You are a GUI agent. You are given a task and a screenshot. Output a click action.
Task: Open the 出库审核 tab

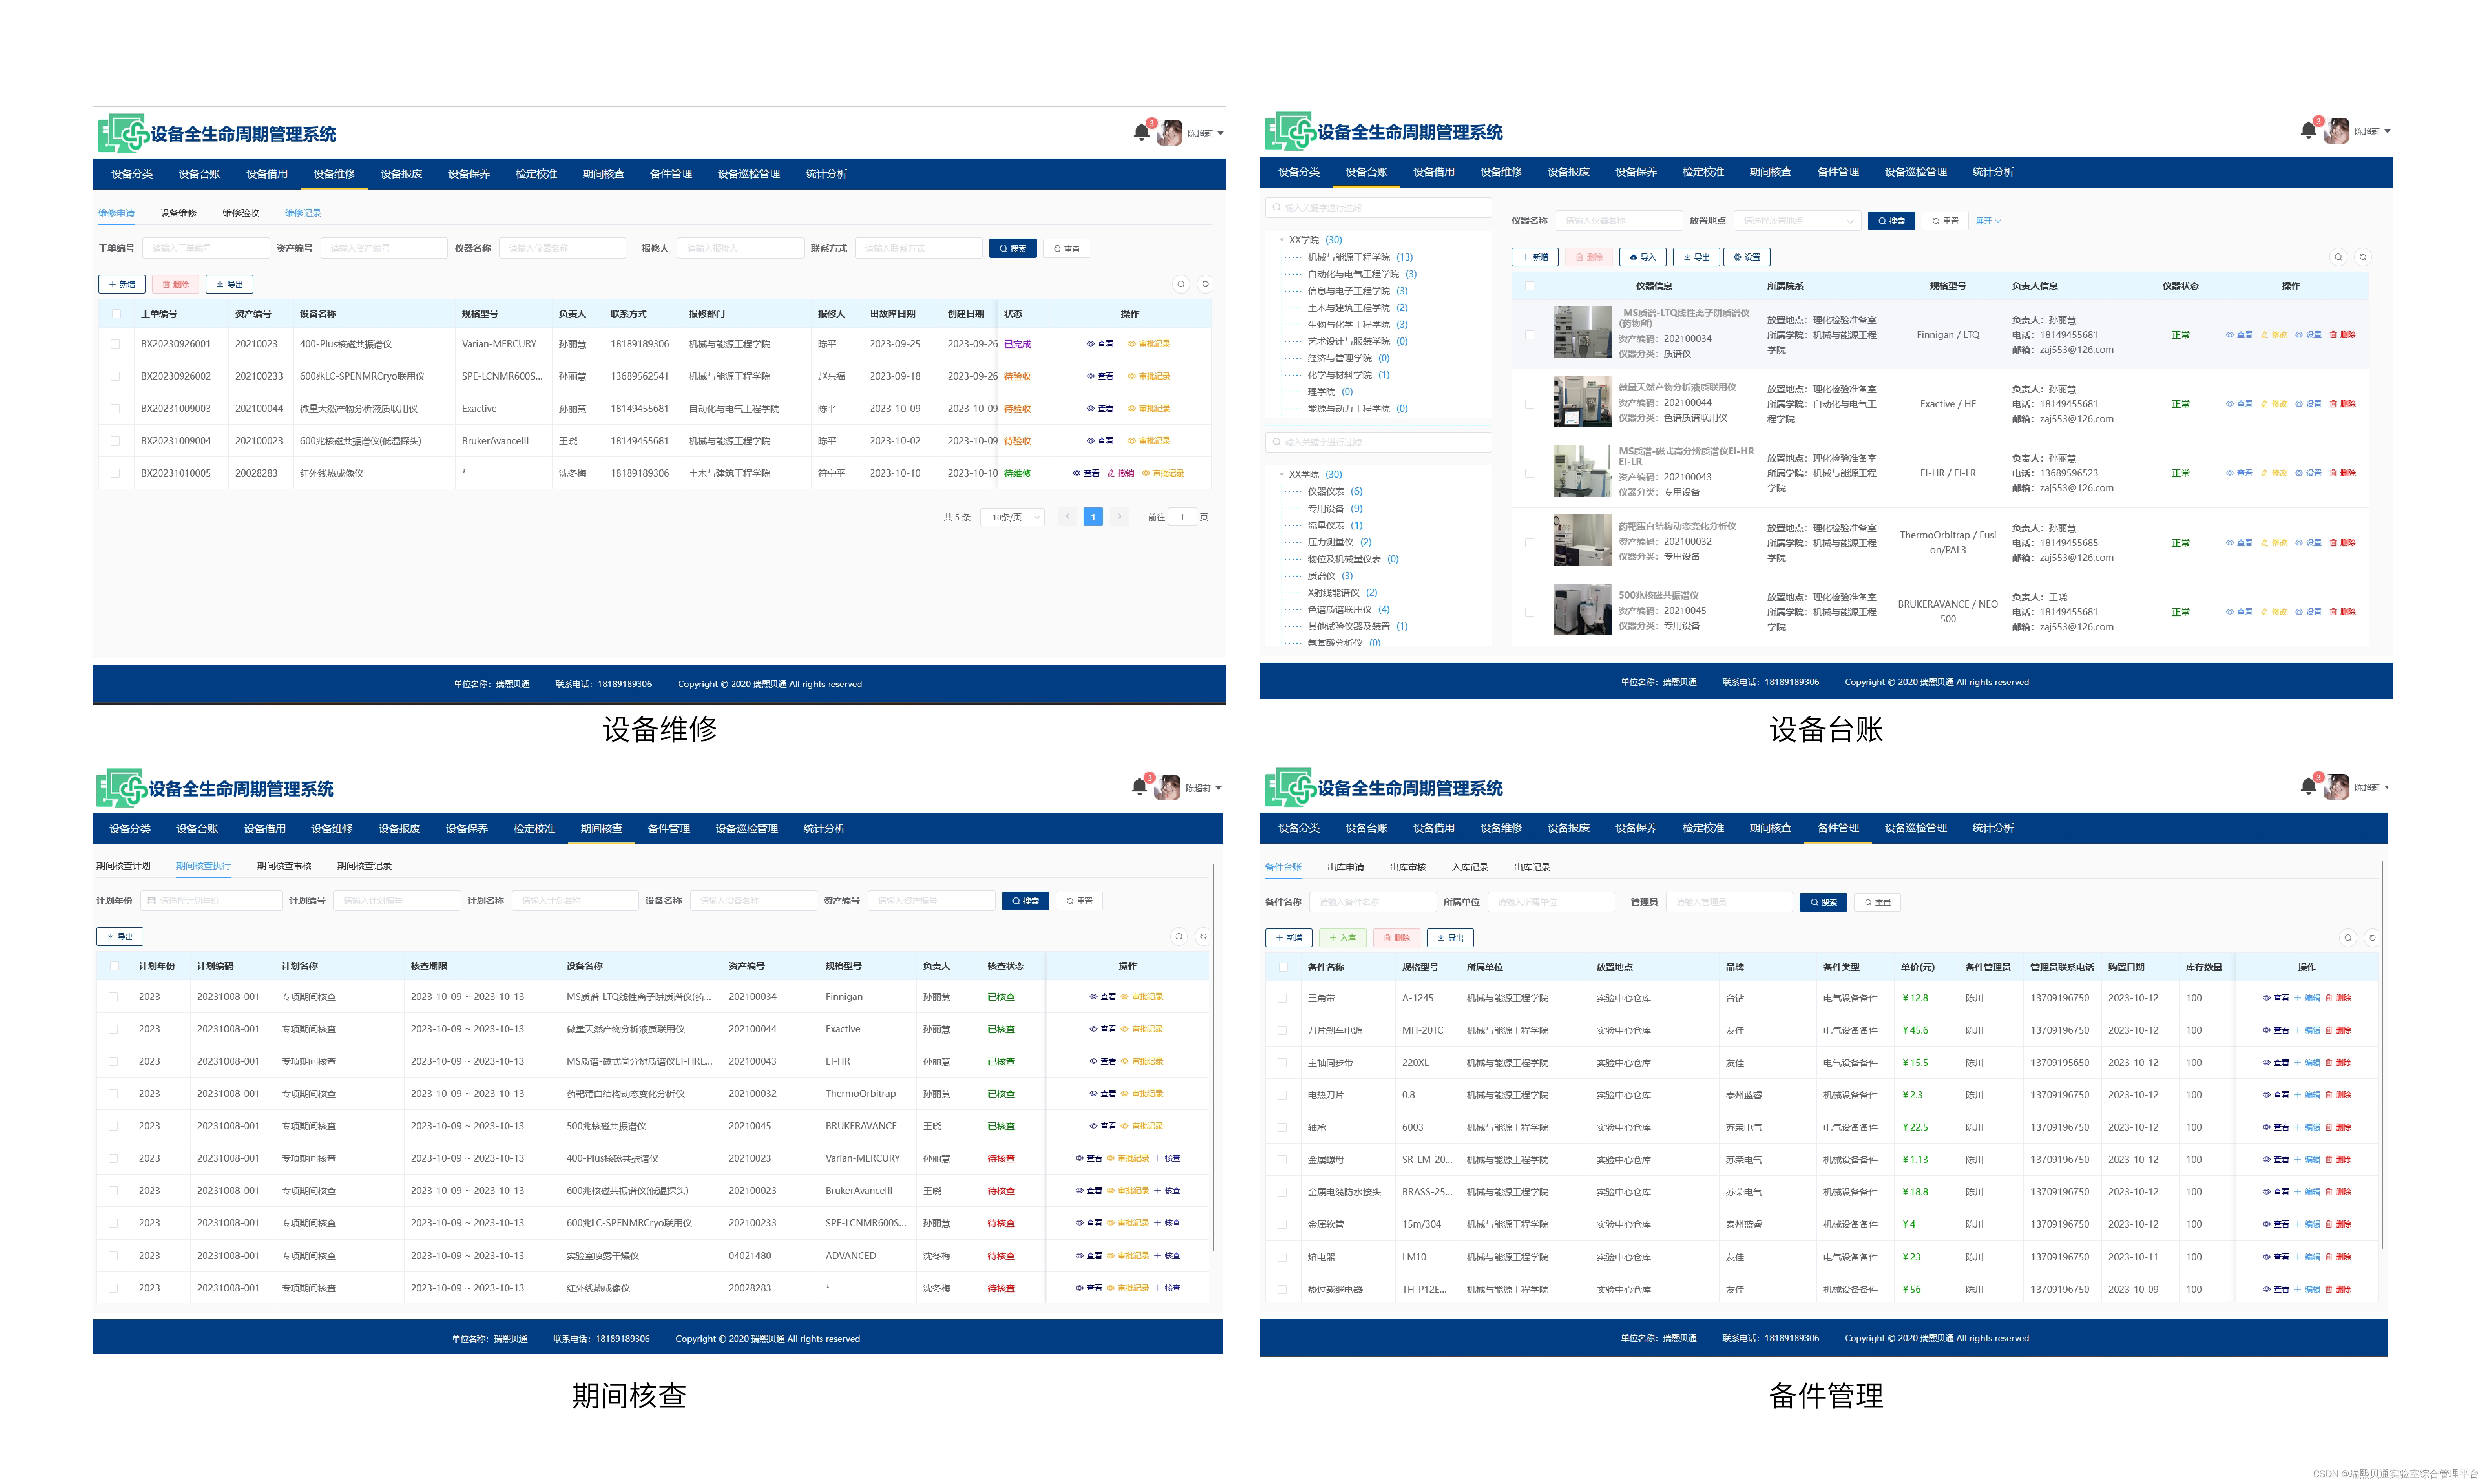[x=1407, y=867]
